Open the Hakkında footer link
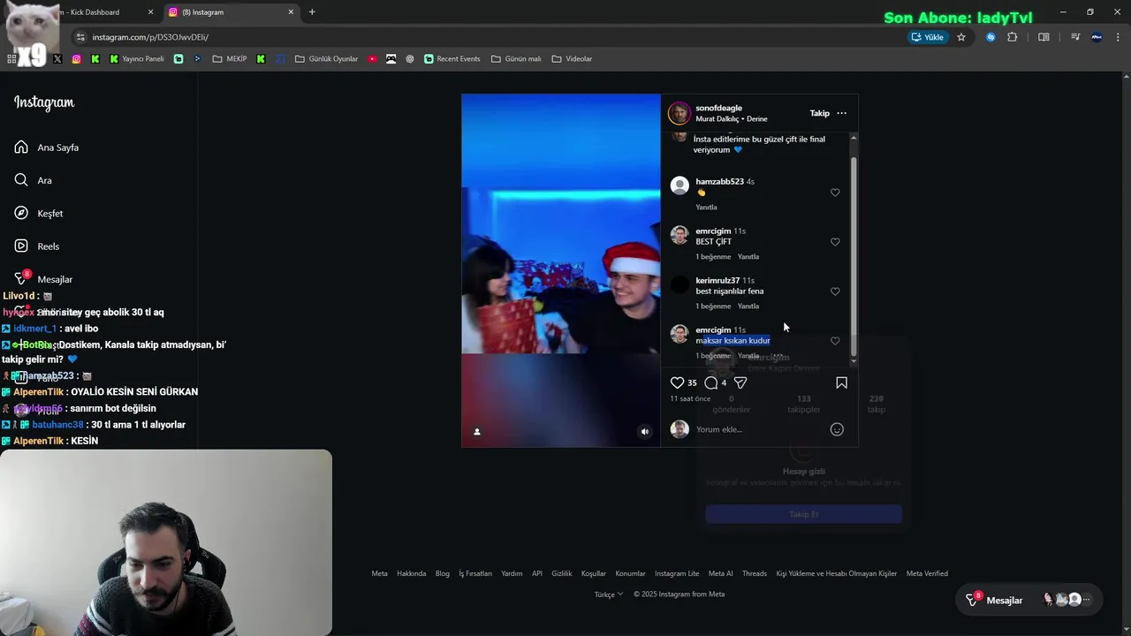 (411, 573)
